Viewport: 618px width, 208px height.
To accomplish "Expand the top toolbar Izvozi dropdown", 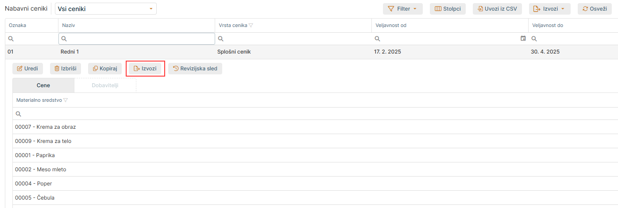I will tap(549, 9).
